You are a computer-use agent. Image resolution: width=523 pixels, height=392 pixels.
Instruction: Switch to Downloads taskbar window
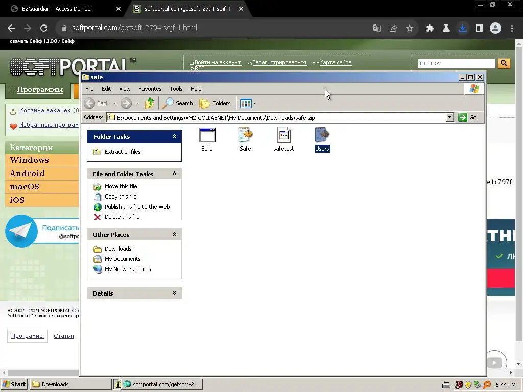click(x=70, y=384)
